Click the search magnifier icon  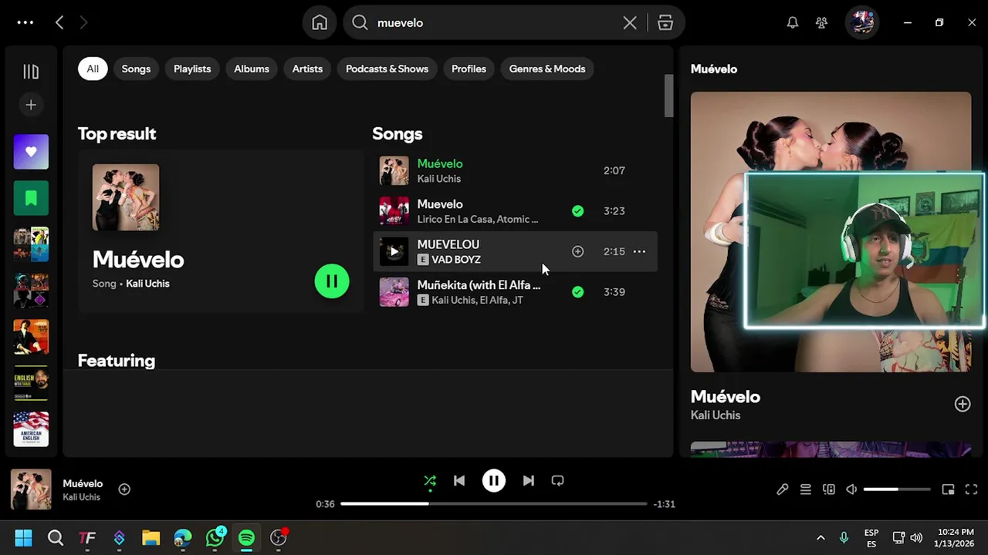pos(360,22)
